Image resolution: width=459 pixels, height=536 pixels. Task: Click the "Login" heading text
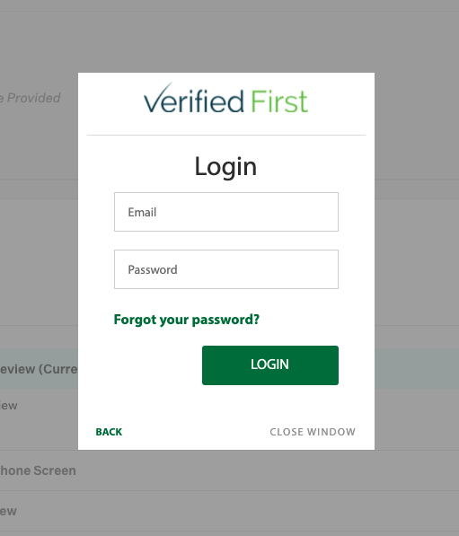[225, 167]
